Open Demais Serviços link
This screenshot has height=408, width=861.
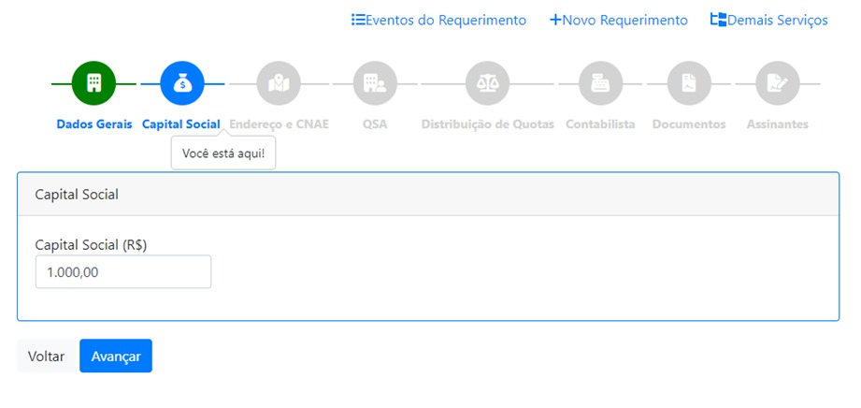pyautogui.click(x=768, y=20)
